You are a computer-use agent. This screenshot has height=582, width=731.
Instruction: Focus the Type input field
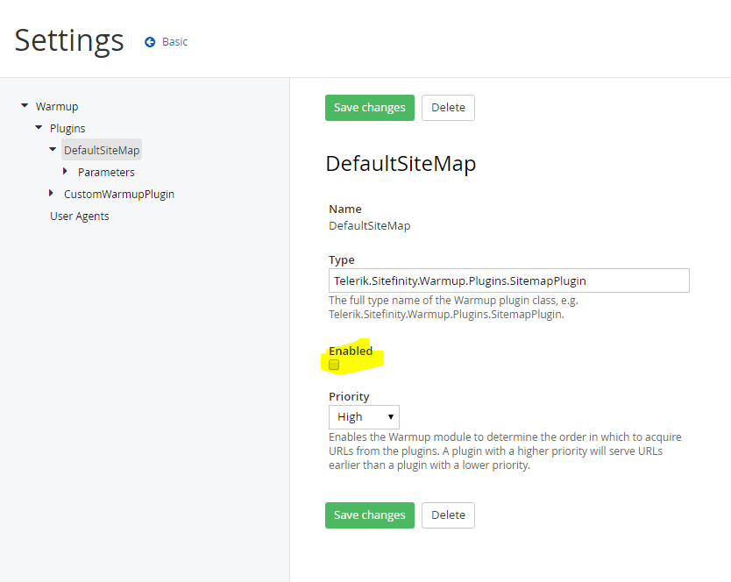[509, 280]
